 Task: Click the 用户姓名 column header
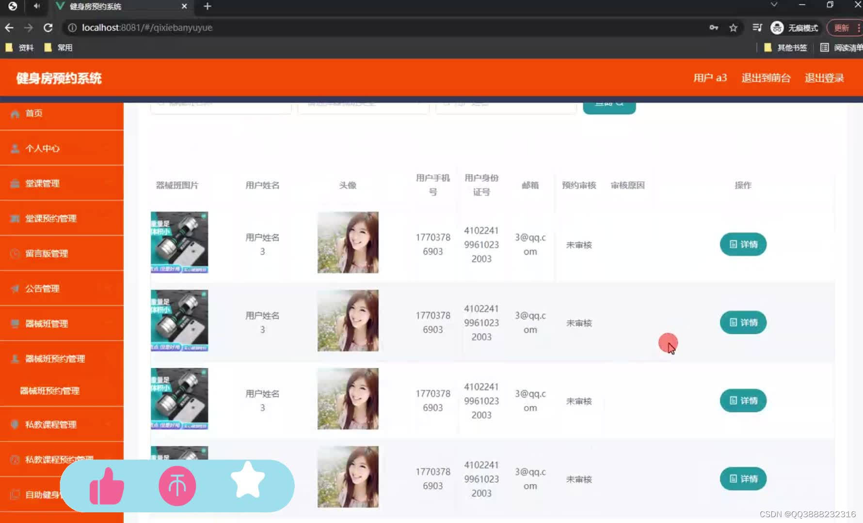pos(262,185)
